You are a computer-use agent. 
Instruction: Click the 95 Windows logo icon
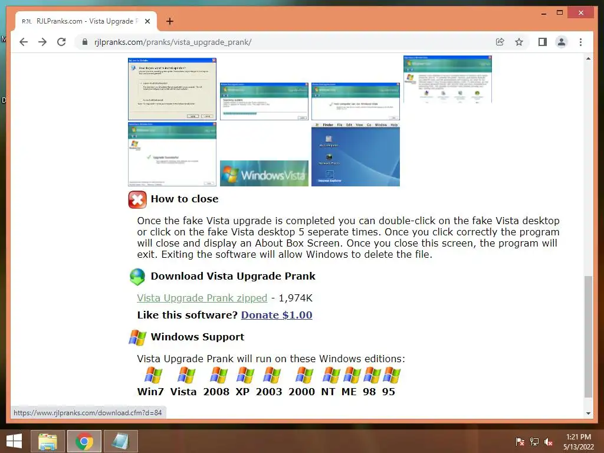(392, 375)
